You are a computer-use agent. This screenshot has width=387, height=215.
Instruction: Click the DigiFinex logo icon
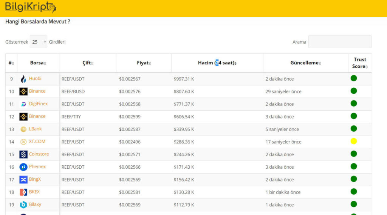pyautogui.click(x=23, y=104)
